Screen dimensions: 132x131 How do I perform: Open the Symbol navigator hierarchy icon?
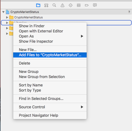[46, 5]
